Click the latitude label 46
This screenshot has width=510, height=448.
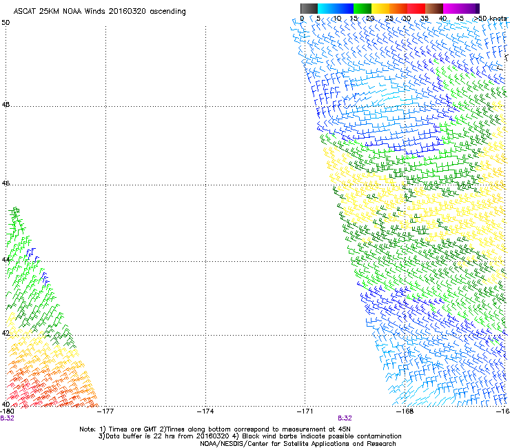coord(6,183)
